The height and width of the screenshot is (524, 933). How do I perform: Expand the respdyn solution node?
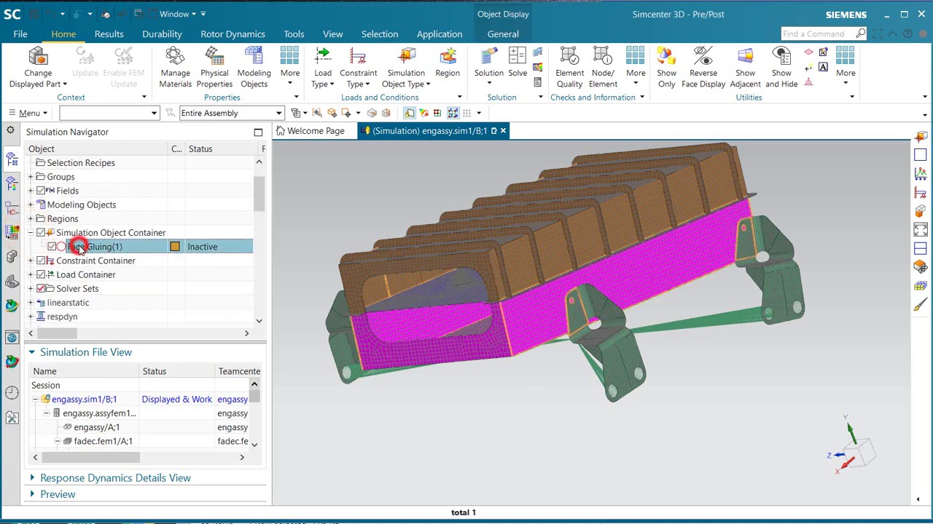point(31,317)
